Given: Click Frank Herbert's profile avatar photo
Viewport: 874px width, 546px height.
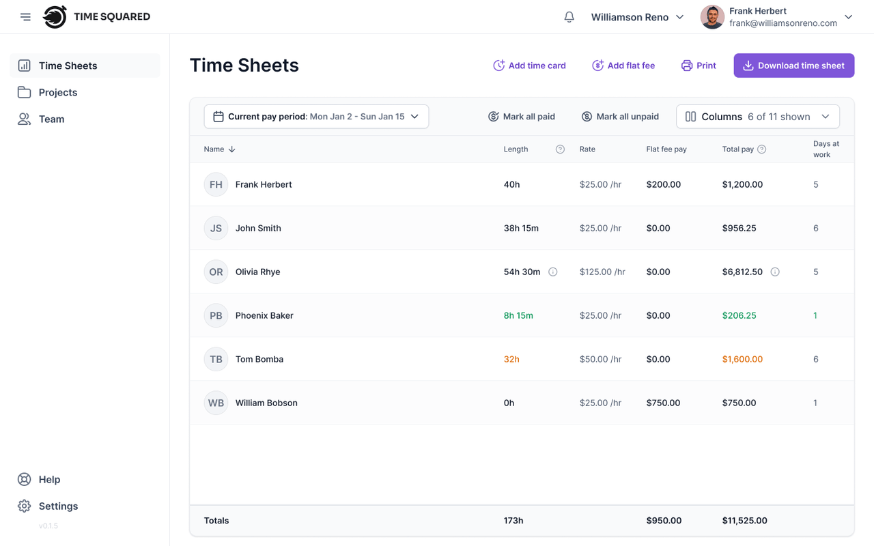Looking at the screenshot, I should tap(712, 17).
